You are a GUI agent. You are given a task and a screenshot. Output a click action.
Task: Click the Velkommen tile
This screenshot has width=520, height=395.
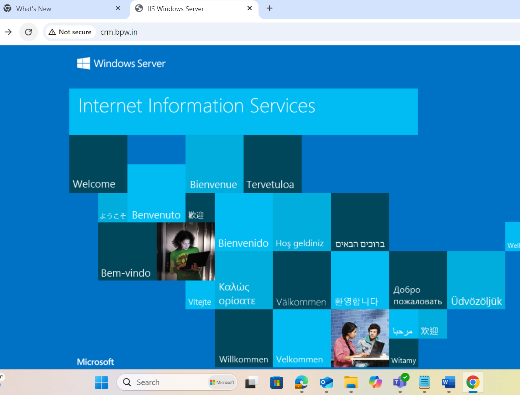(302, 338)
